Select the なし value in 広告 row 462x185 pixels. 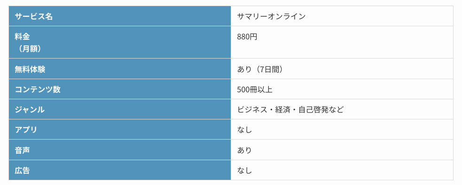pyautogui.click(x=244, y=170)
